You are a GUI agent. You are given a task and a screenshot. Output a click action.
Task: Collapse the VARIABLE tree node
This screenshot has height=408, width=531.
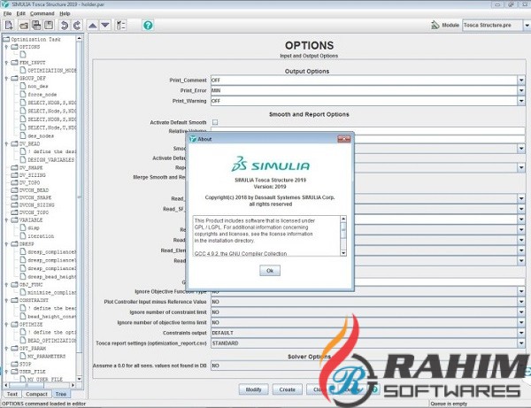pos(6,220)
